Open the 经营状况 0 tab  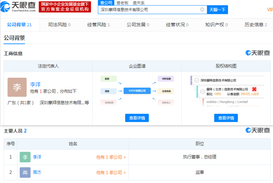177,25
